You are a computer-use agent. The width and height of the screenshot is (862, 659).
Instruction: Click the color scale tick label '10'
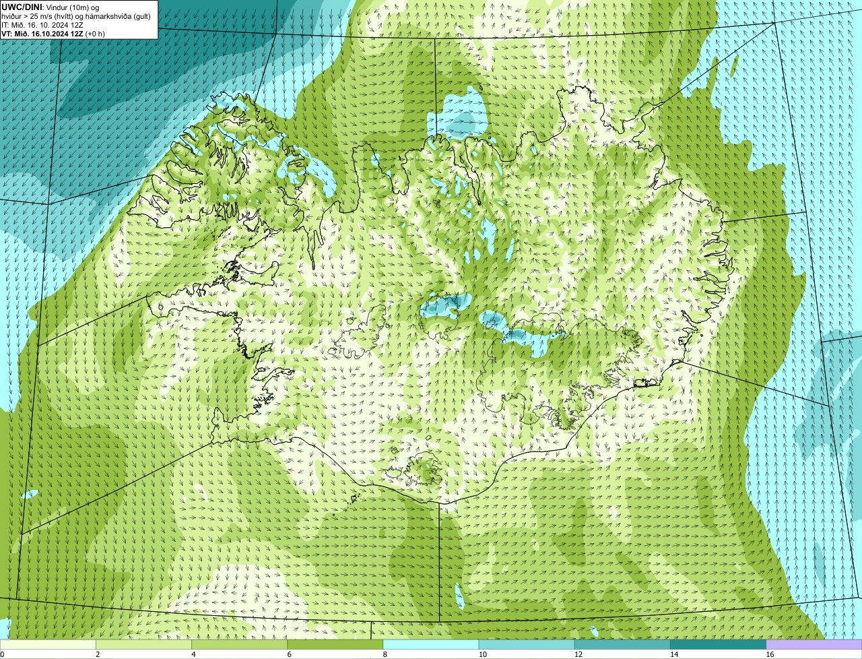483,654
